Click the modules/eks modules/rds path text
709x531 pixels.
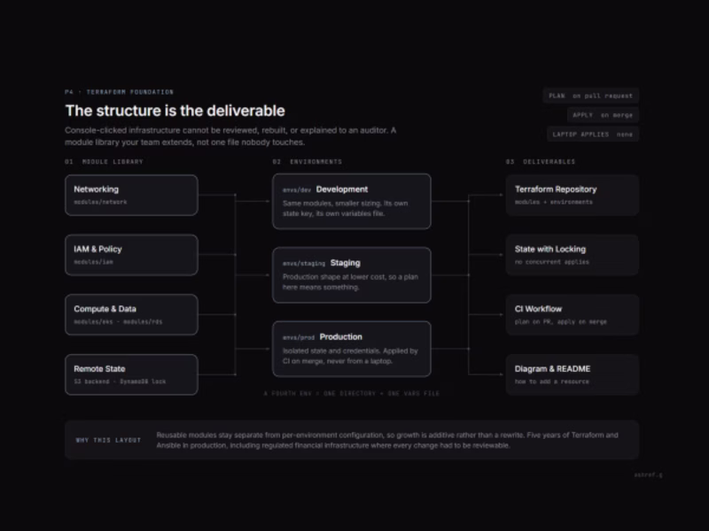(x=118, y=322)
